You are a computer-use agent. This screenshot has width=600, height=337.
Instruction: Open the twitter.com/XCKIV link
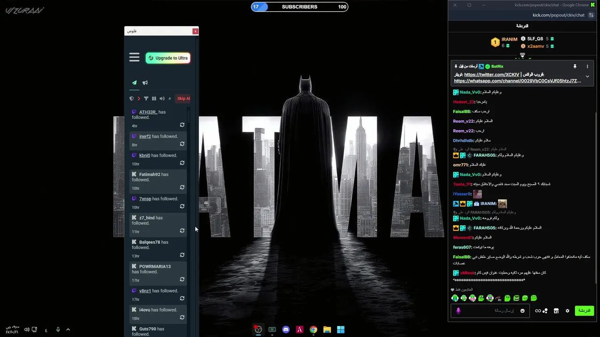point(492,74)
